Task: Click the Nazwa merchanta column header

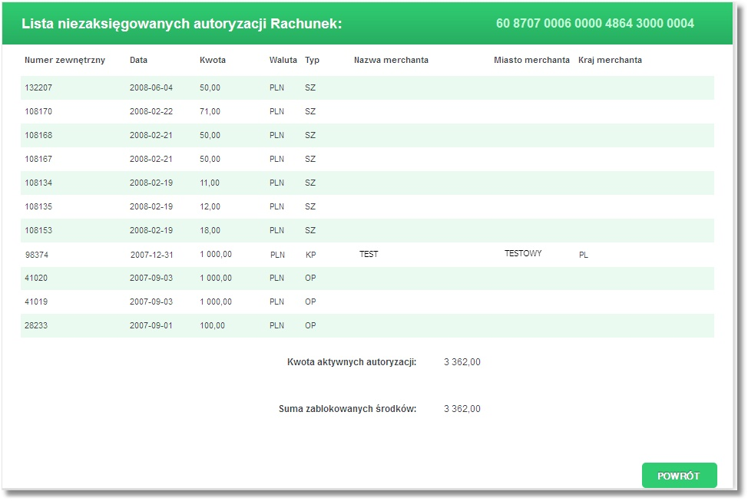Action: (x=391, y=60)
